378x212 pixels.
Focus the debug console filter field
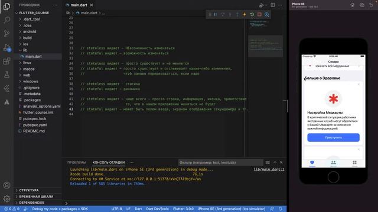(x=220, y=163)
